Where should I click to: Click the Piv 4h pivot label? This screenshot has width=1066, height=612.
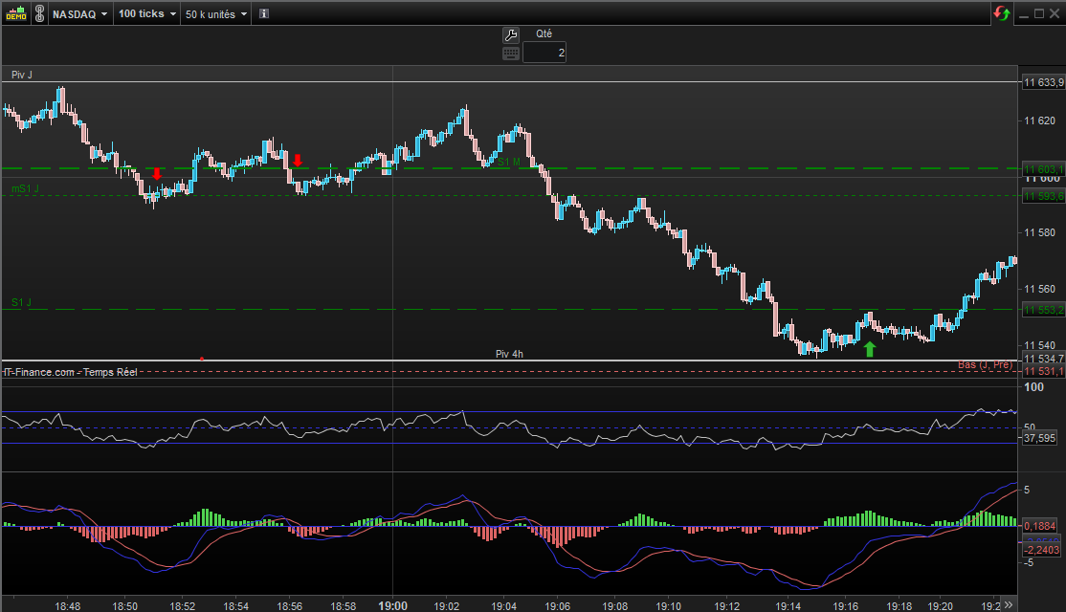click(509, 354)
